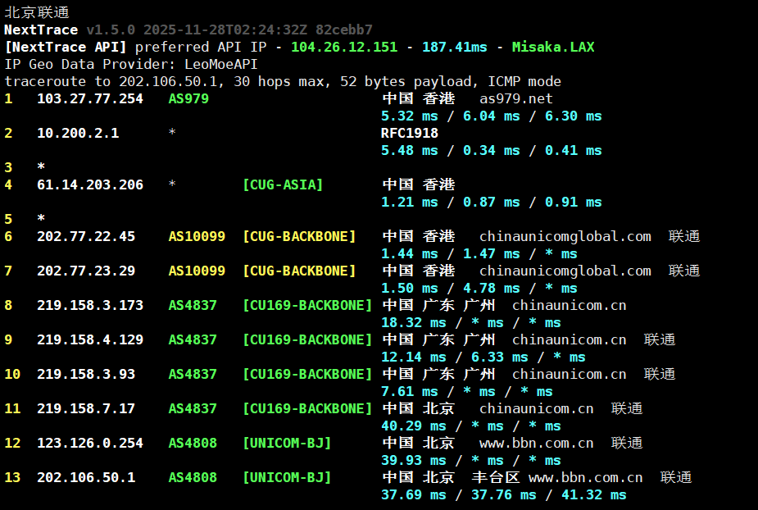Image resolution: width=758 pixels, height=510 pixels.
Task: Select the 187.41ms API latency value
Action: 455,47
